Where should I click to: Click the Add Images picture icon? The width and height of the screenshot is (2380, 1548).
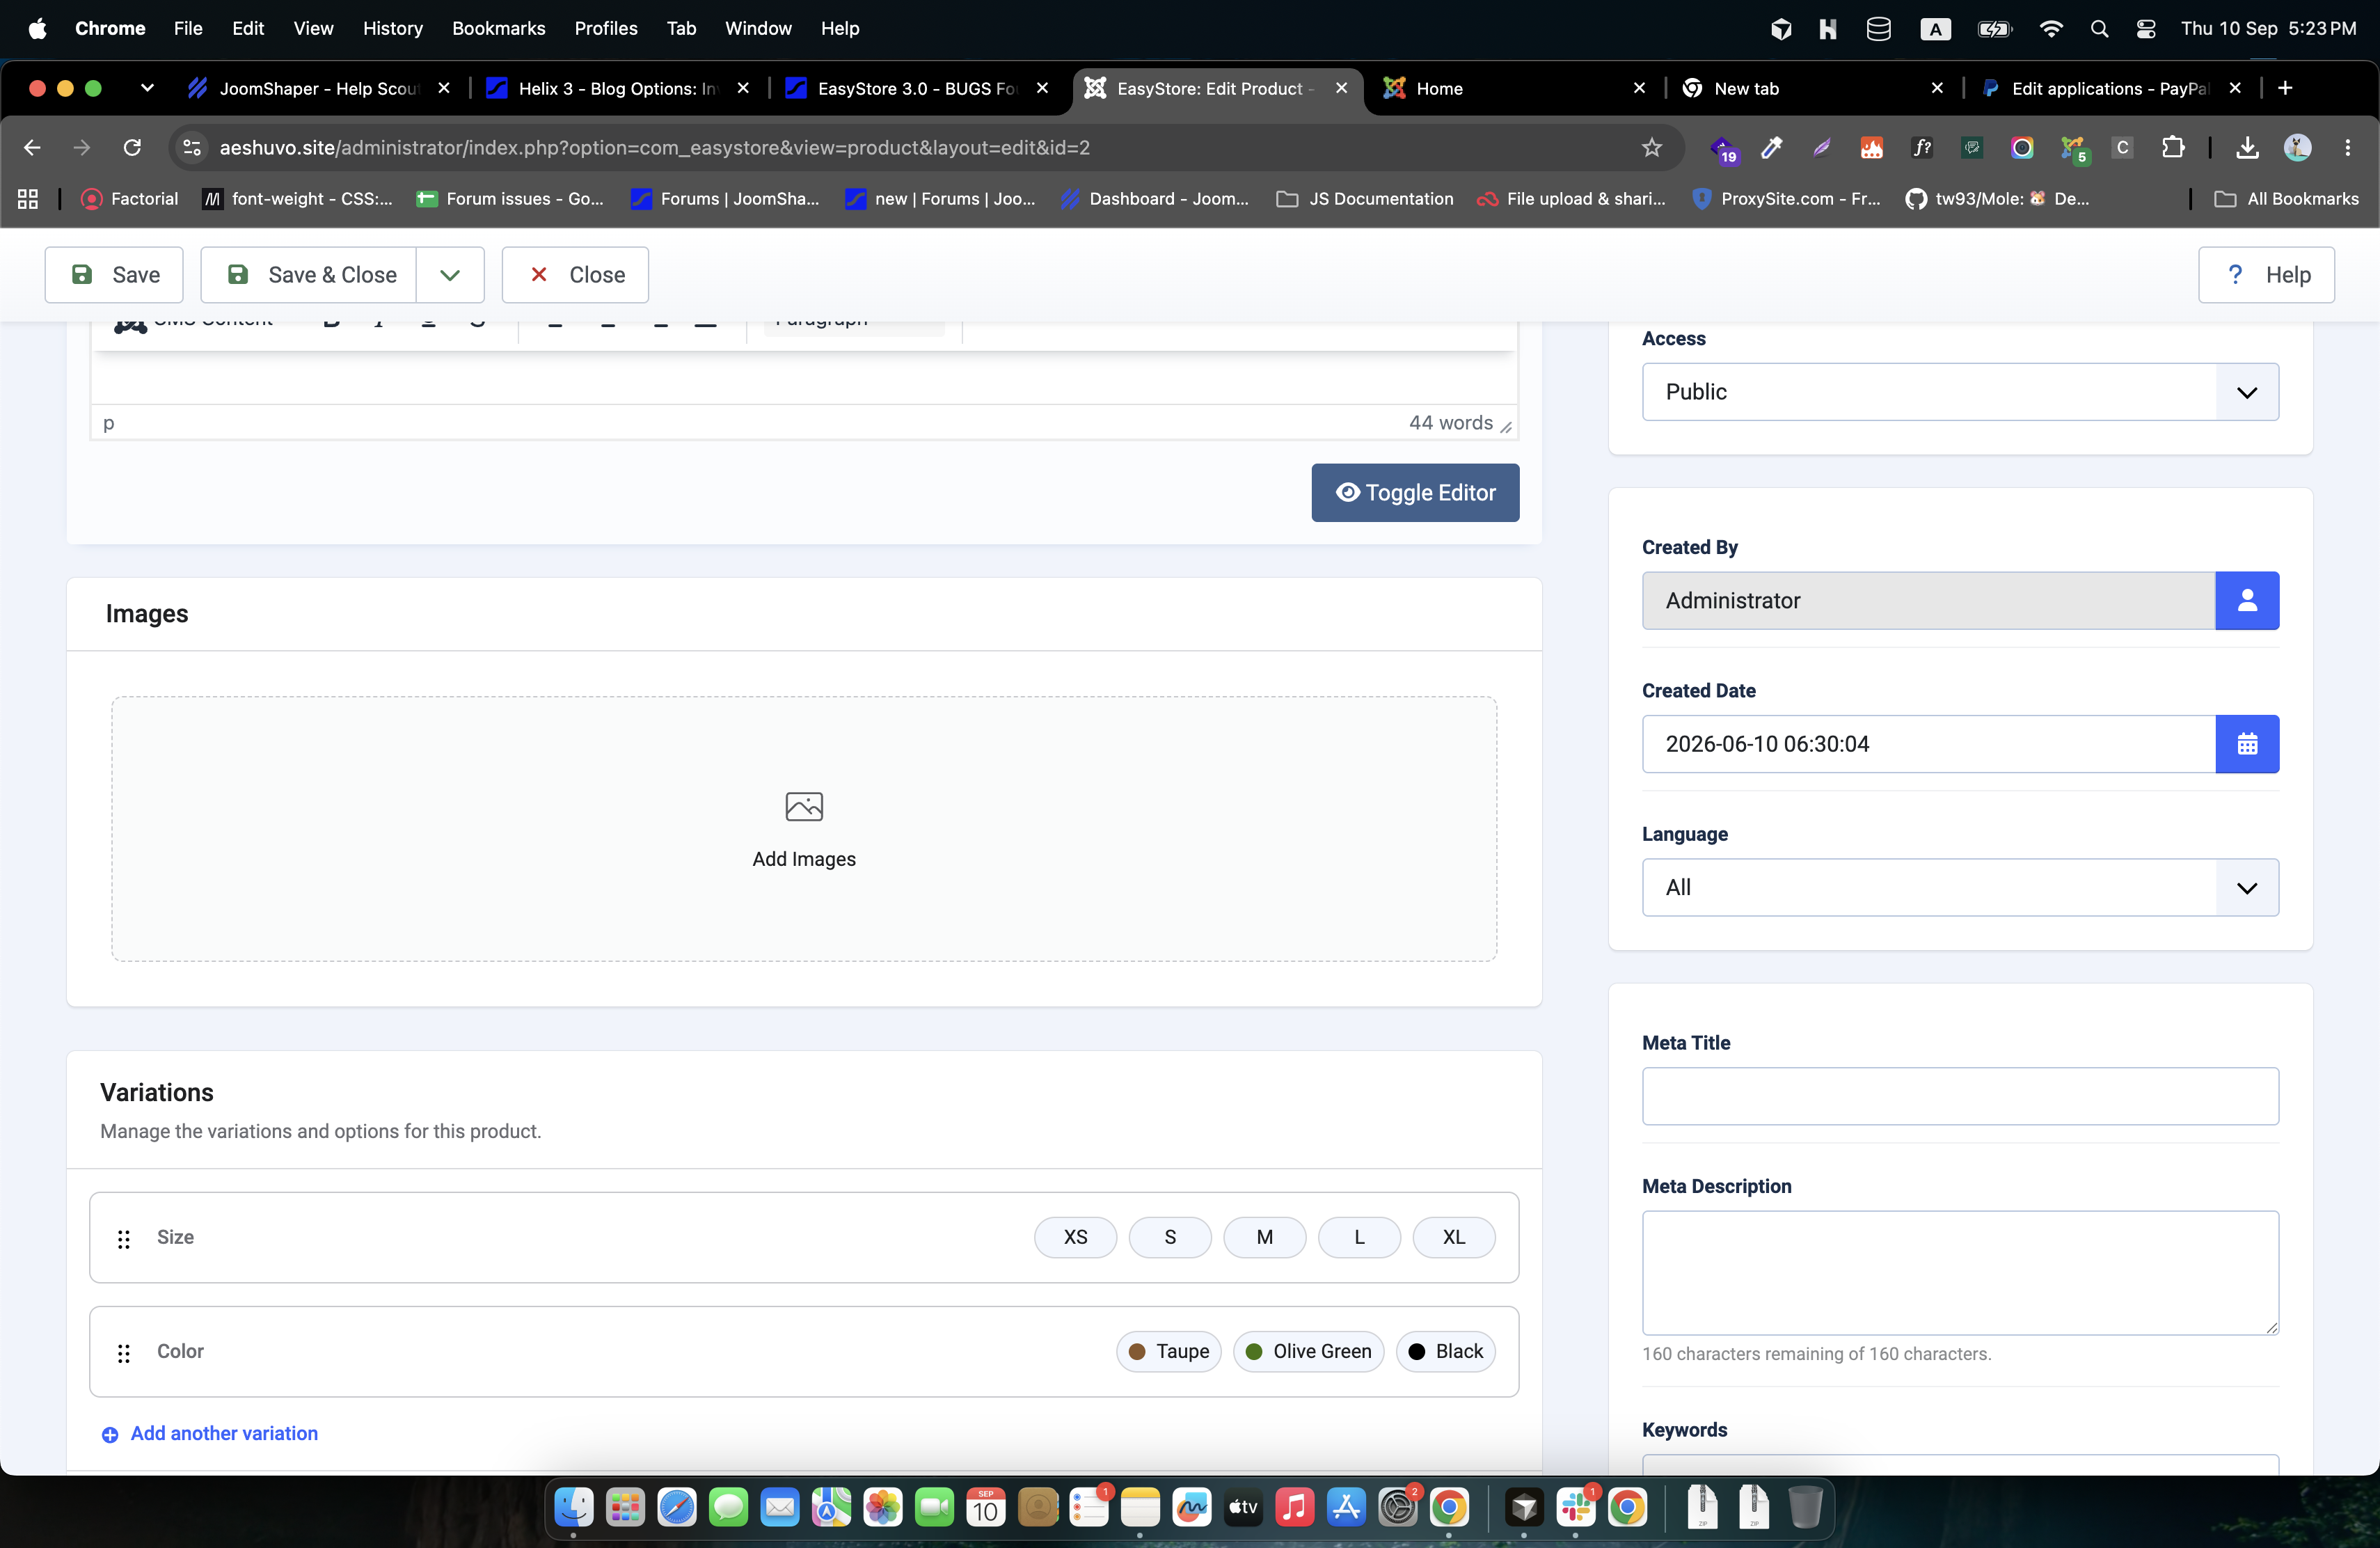point(804,806)
